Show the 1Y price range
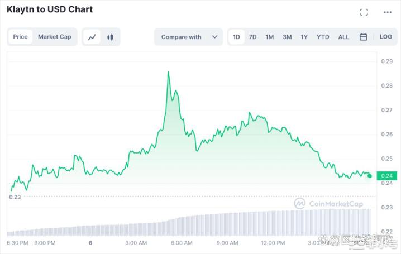Viewport: 401px width, 254px height. 304,37
